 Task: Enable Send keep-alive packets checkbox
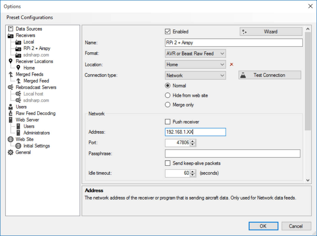168,163
